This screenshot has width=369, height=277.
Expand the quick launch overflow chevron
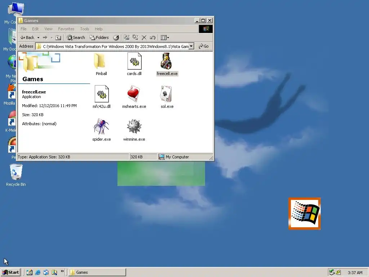[x=62, y=271]
